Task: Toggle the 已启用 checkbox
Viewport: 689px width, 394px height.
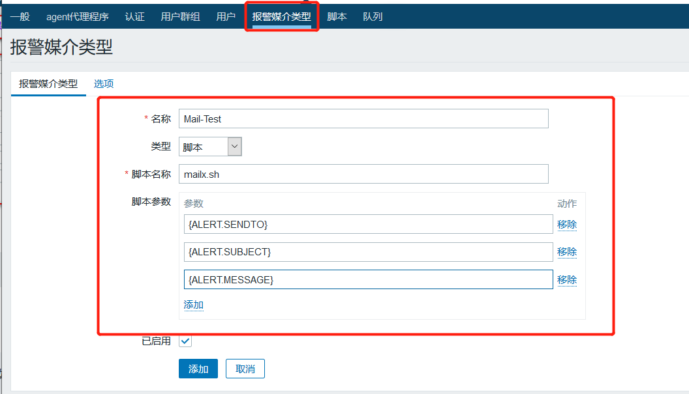Action: click(185, 341)
